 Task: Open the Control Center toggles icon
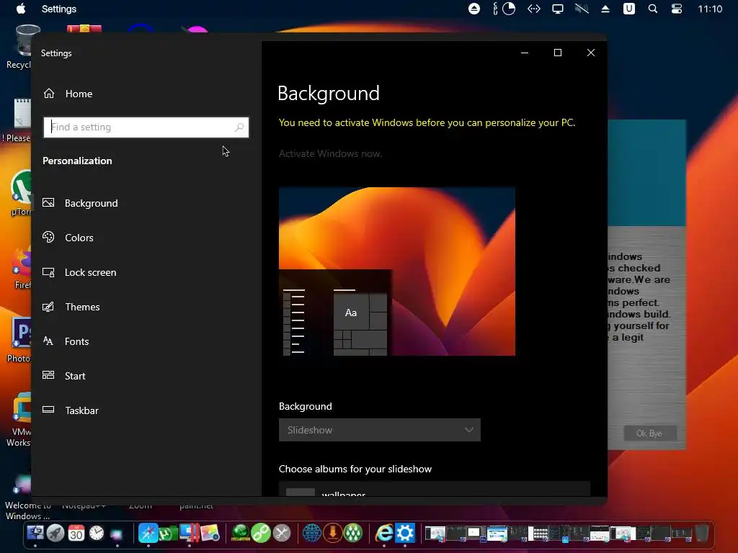[677, 9]
